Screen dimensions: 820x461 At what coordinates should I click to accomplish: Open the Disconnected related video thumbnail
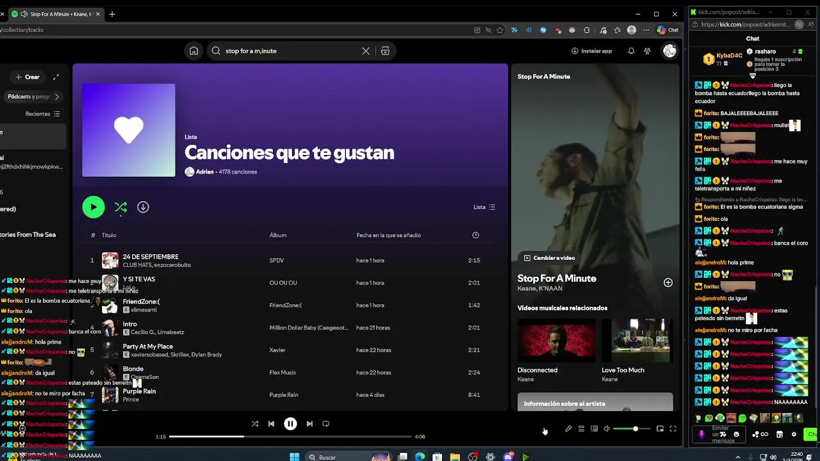[556, 340]
